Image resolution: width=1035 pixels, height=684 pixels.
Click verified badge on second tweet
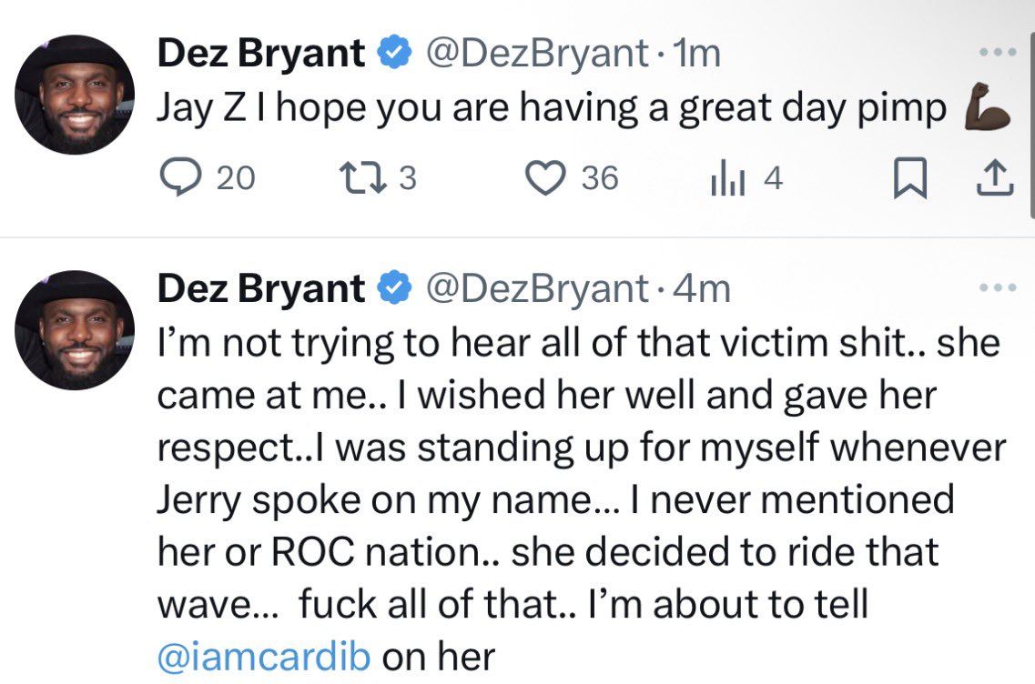click(x=394, y=288)
